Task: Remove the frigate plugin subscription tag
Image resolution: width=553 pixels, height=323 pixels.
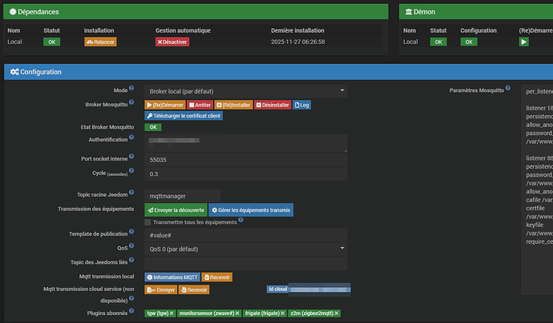Action: coord(281,313)
